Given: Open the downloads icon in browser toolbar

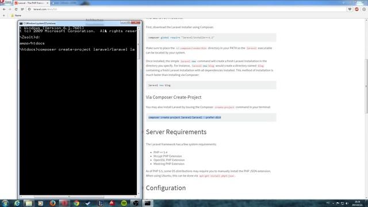Looking at the screenshot, I should click(364, 9).
